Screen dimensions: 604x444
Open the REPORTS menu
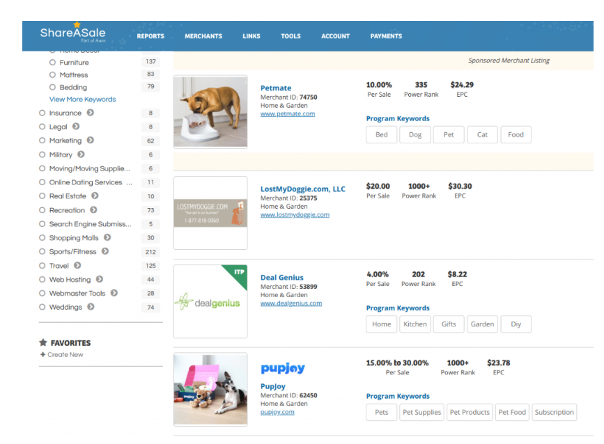150,36
